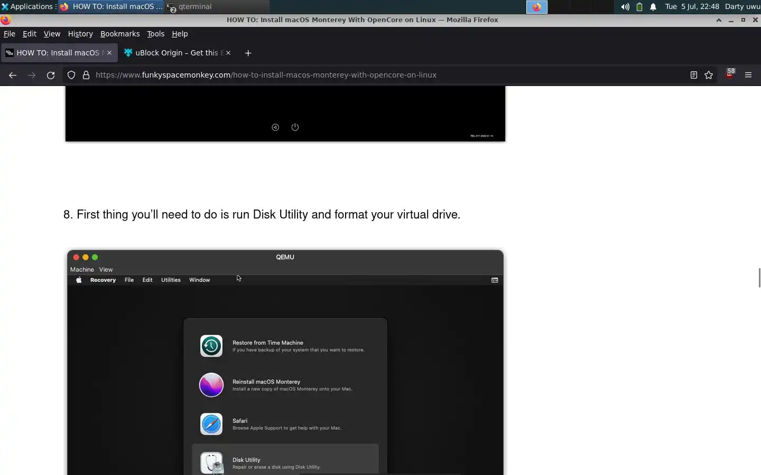The width and height of the screenshot is (761, 475).
Task: Open the File menu in Firefox
Action: [10, 34]
